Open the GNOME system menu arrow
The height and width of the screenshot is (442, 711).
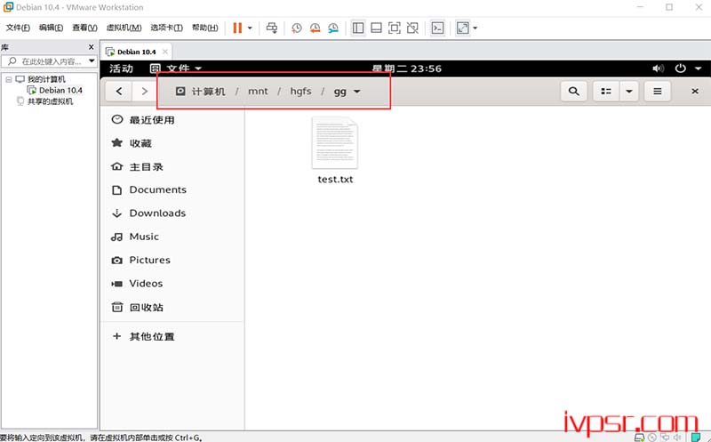(x=698, y=68)
